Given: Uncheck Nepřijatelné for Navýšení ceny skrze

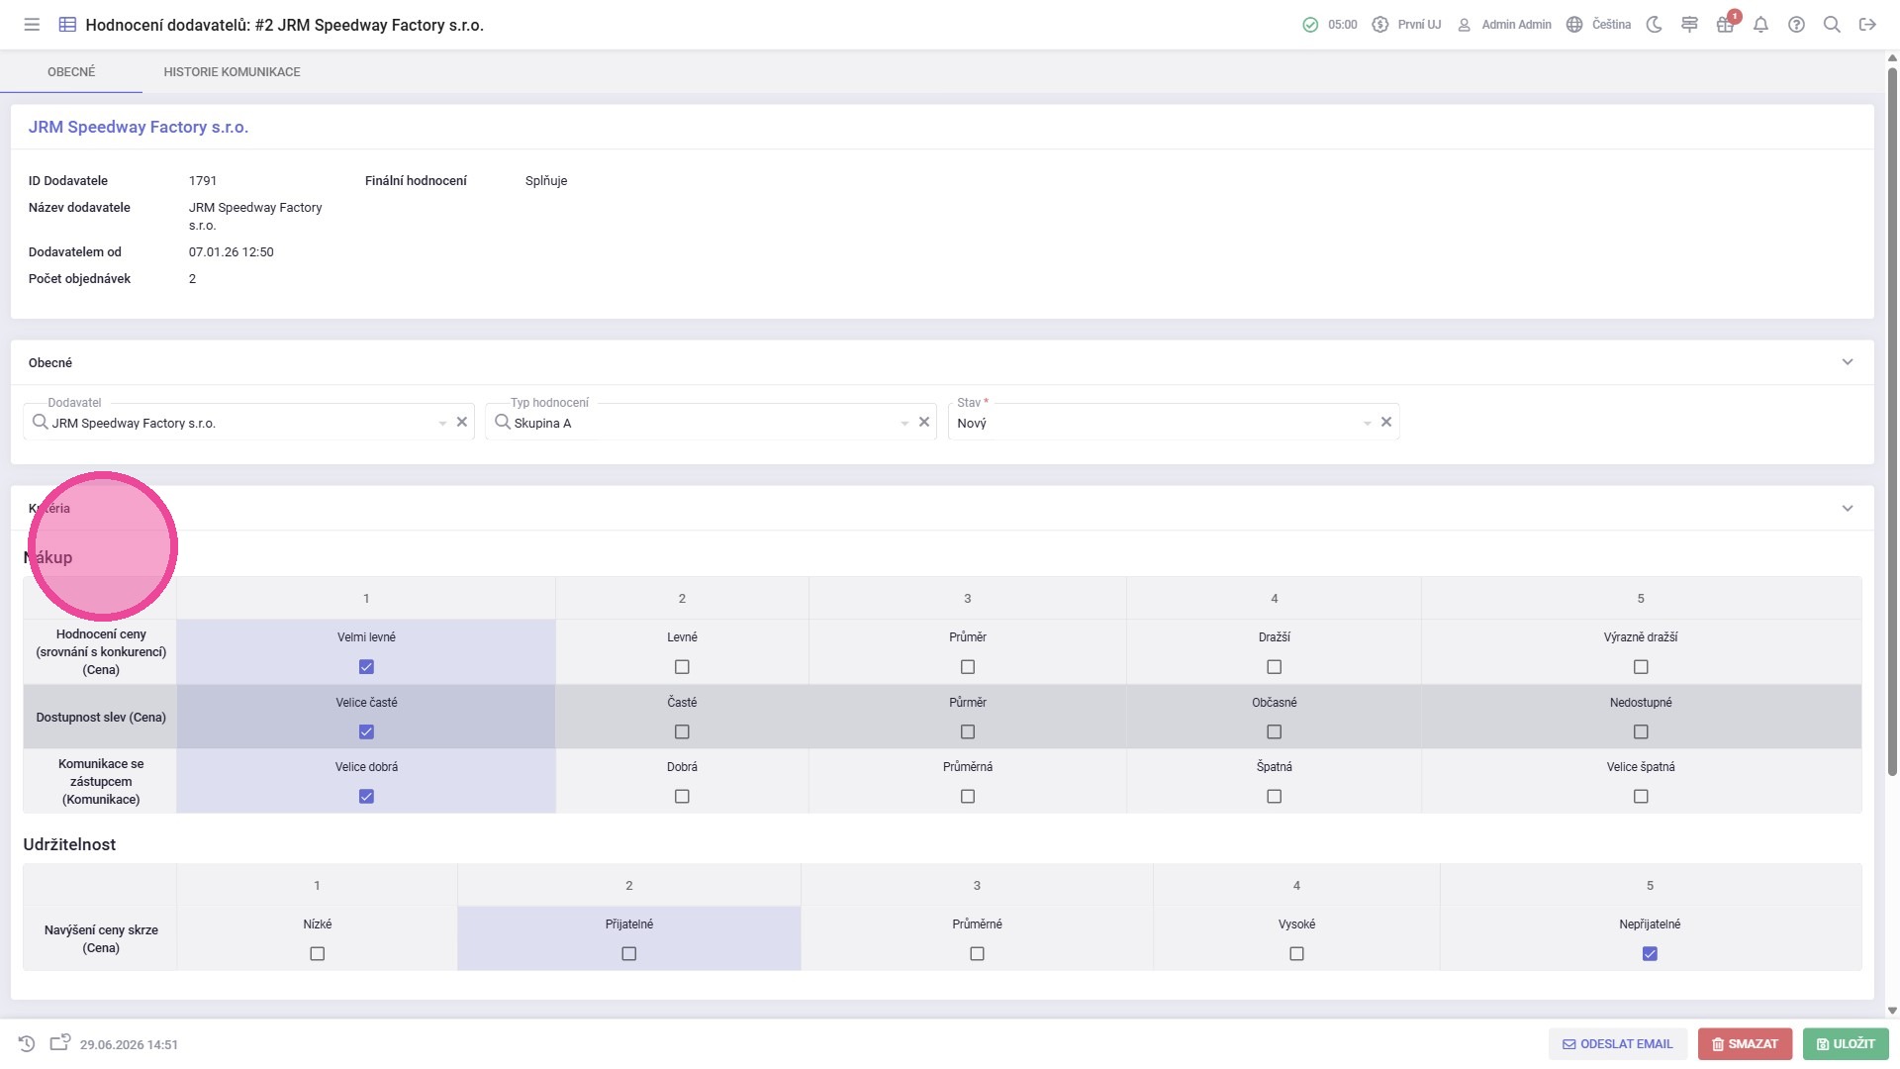Looking at the screenshot, I should pyautogui.click(x=1650, y=954).
